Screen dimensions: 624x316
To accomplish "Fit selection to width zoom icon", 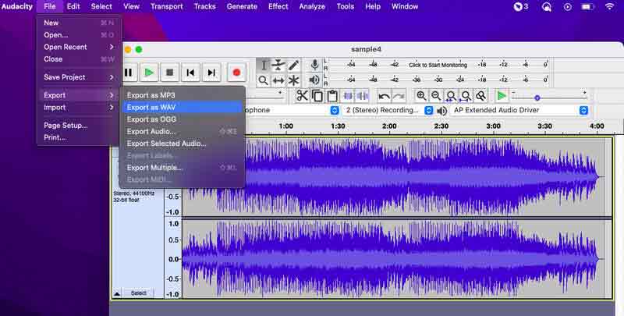I will pos(451,96).
